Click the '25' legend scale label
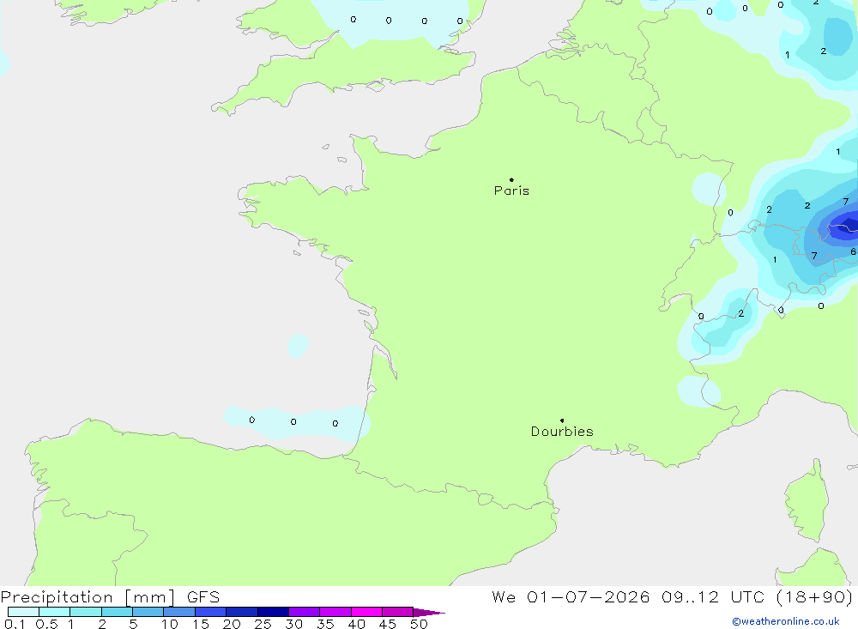The width and height of the screenshot is (858, 629). (263, 624)
